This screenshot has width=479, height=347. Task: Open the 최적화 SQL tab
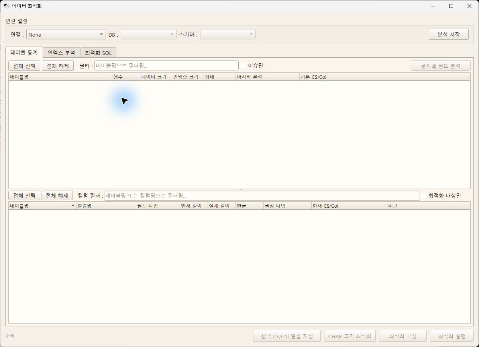click(98, 53)
